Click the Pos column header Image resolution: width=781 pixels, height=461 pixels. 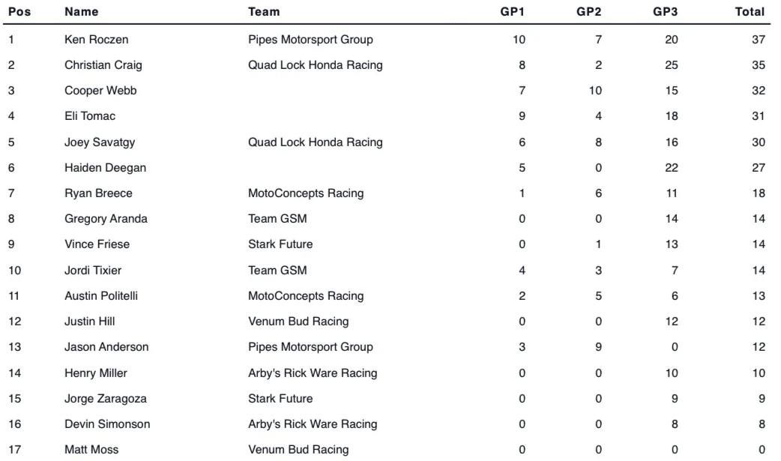[x=19, y=12]
